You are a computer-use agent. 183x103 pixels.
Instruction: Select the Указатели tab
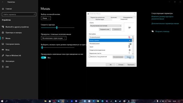pyautogui.click(x=124, y=19)
